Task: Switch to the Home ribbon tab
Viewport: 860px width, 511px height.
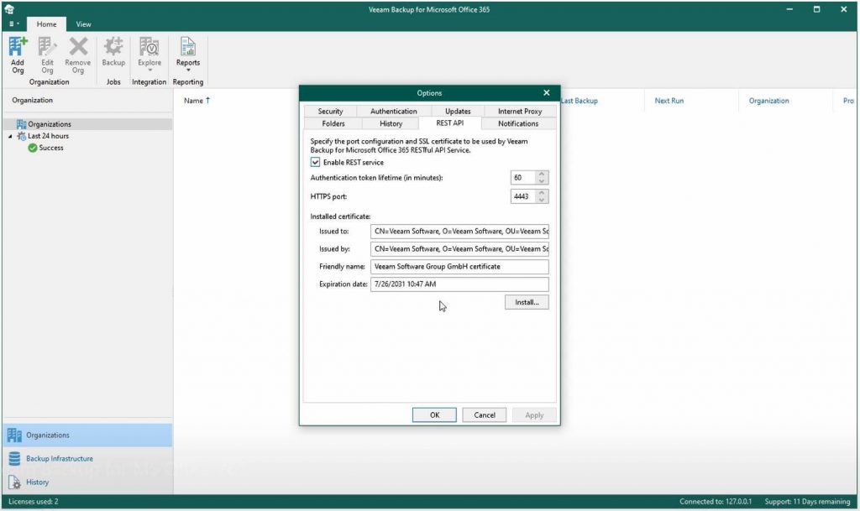Action: [47, 24]
